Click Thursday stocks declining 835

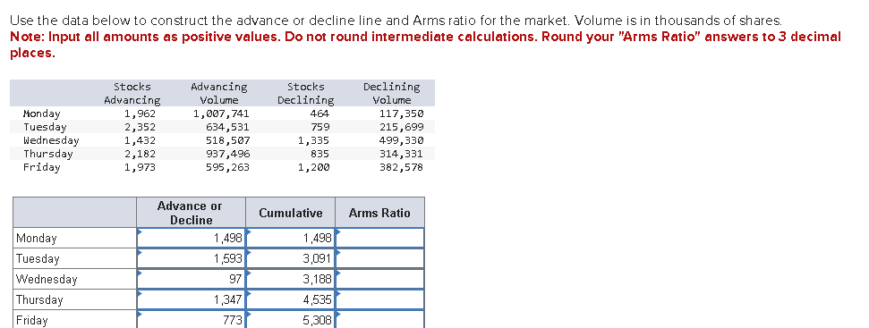pyautogui.click(x=319, y=154)
